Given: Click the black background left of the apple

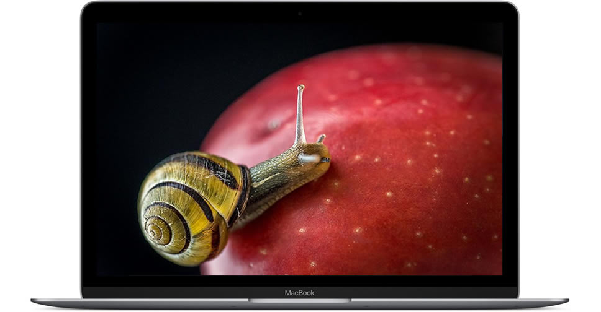Looking at the screenshot, I should (x=149, y=93).
